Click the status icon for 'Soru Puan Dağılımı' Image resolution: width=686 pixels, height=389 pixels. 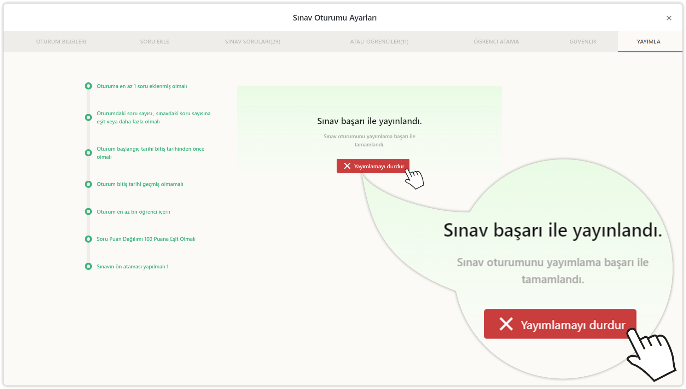coord(88,239)
